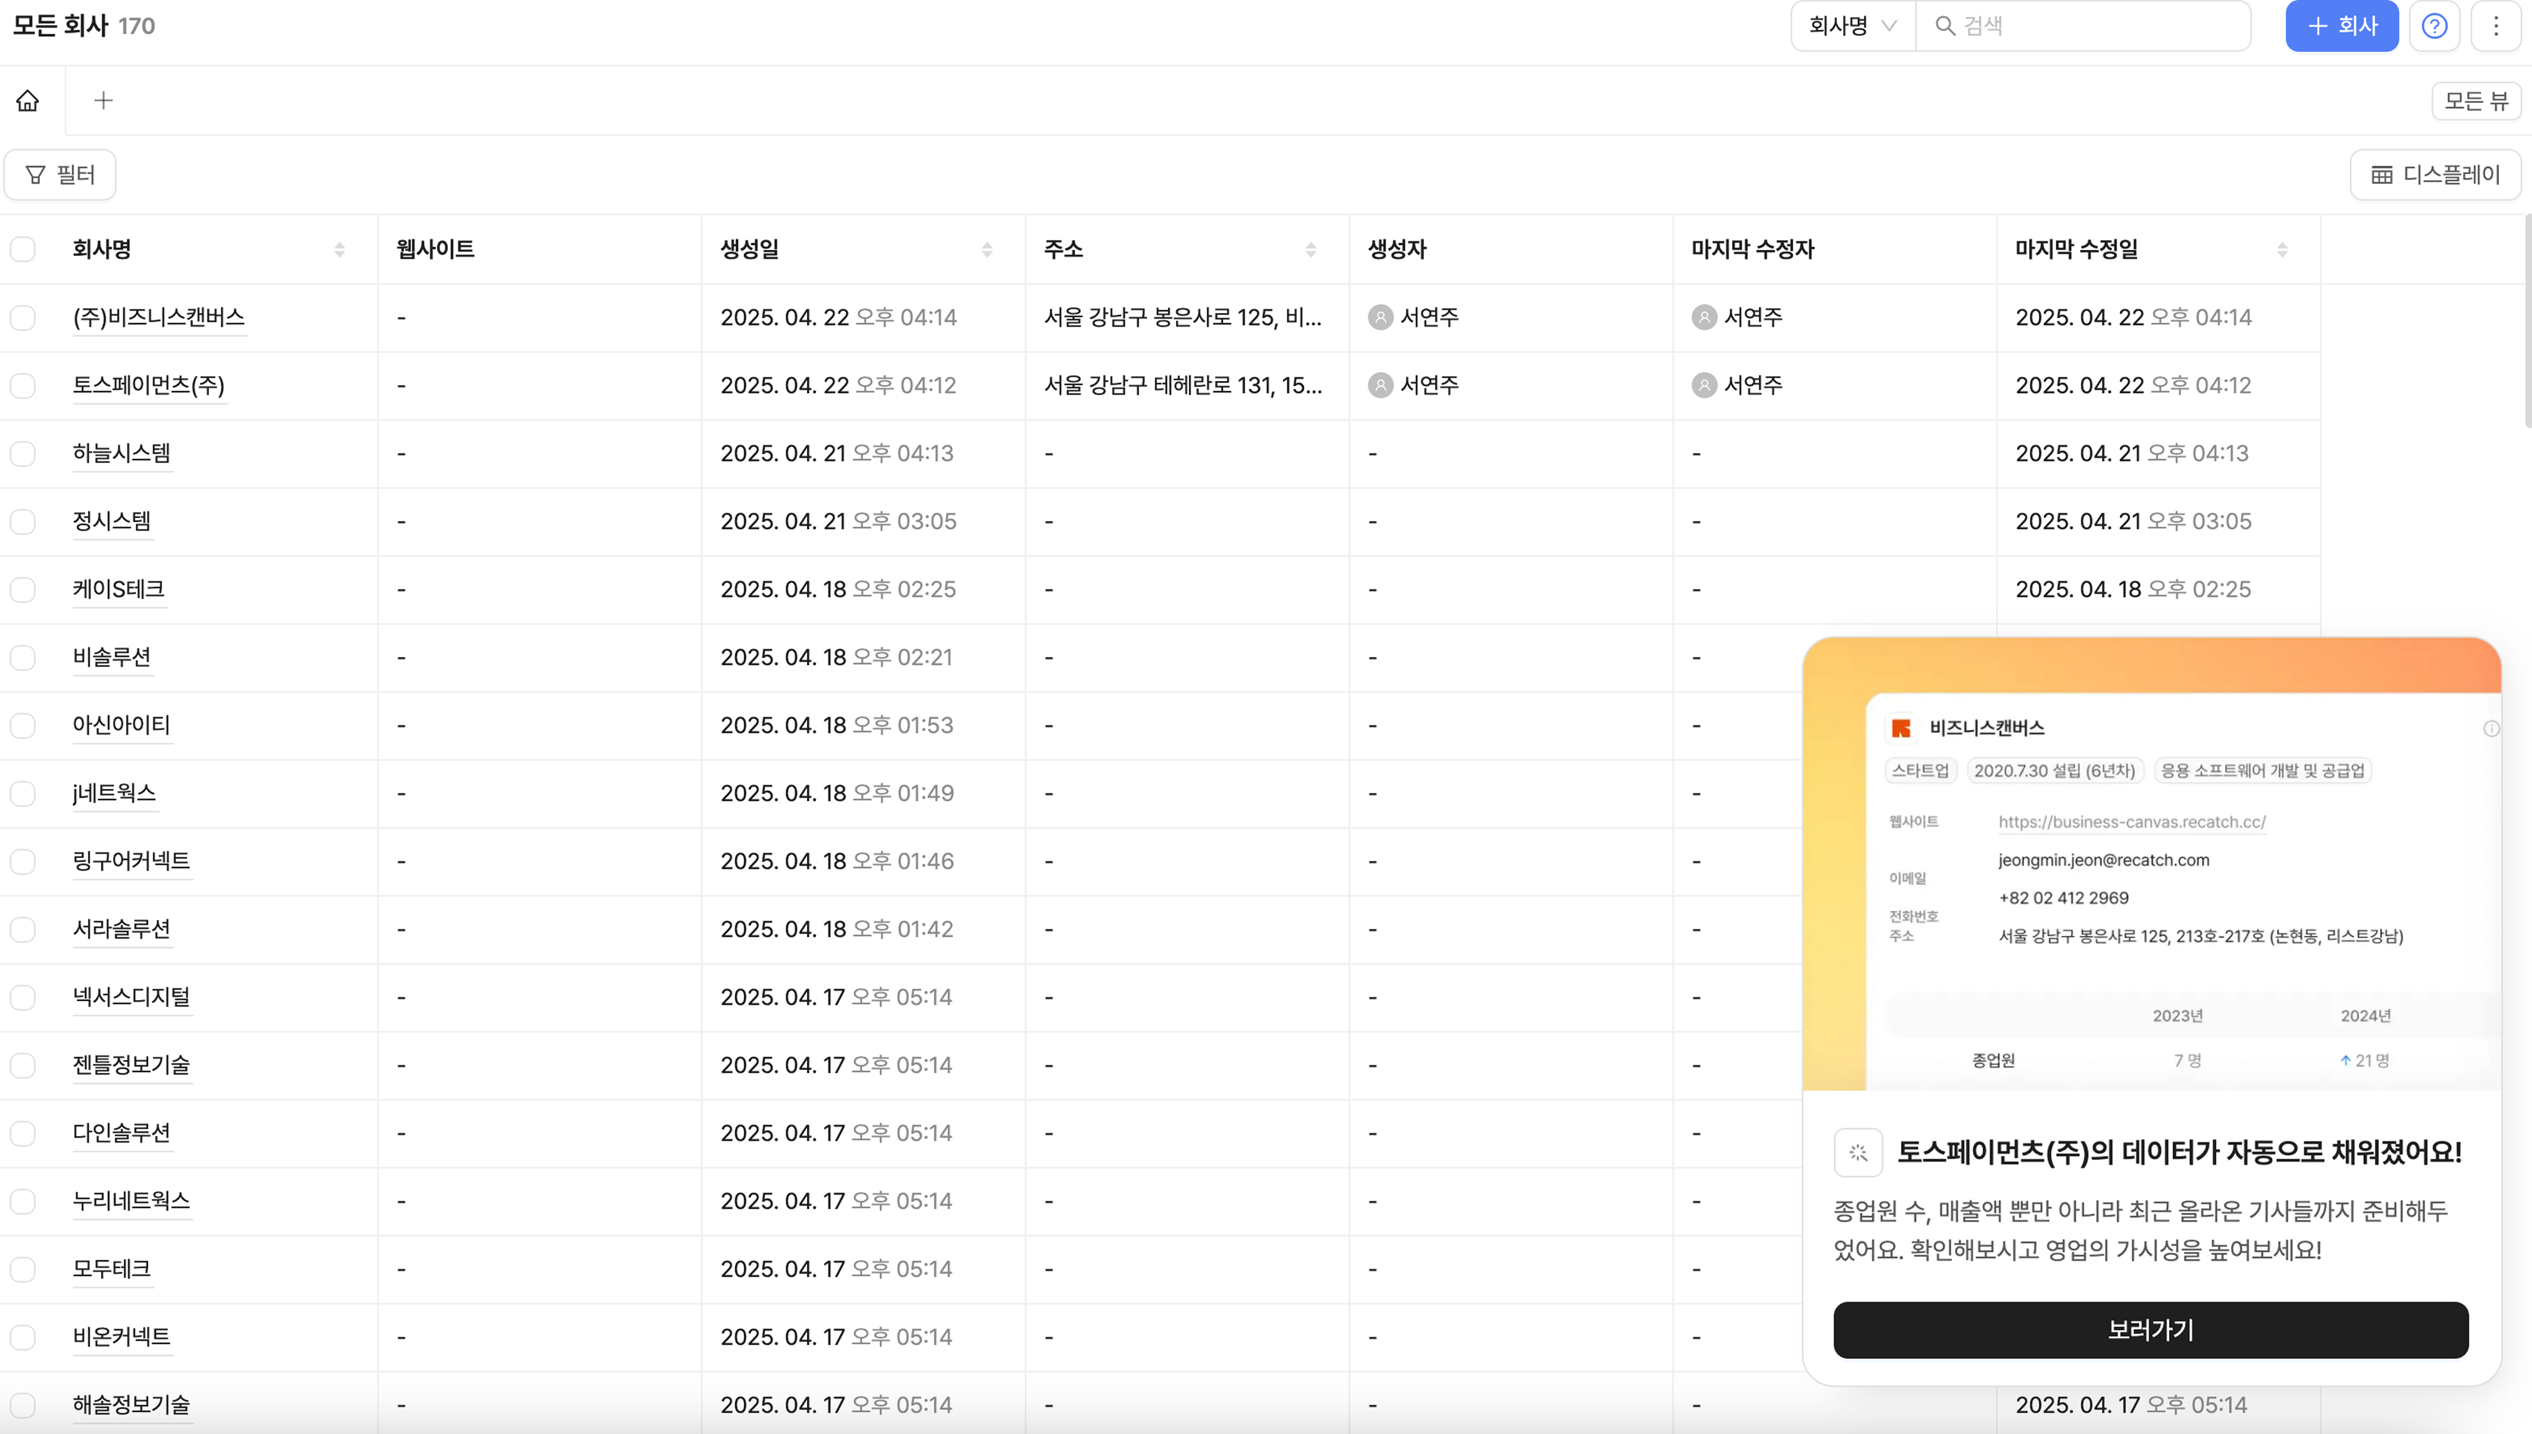Check the (주)비즈니스캔버스 row checkbox
The width and height of the screenshot is (2532, 1434).
[x=23, y=317]
